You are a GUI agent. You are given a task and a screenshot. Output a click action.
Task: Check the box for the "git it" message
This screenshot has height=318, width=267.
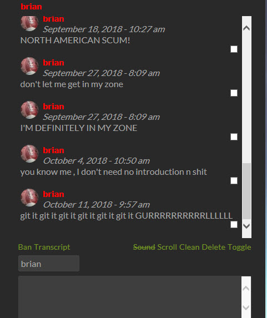(234, 224)
